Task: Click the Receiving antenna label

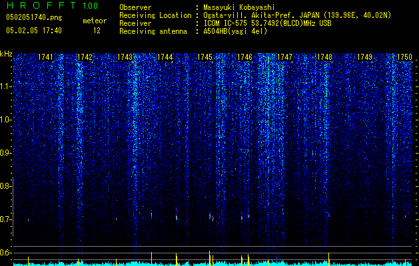Action: 153,31
